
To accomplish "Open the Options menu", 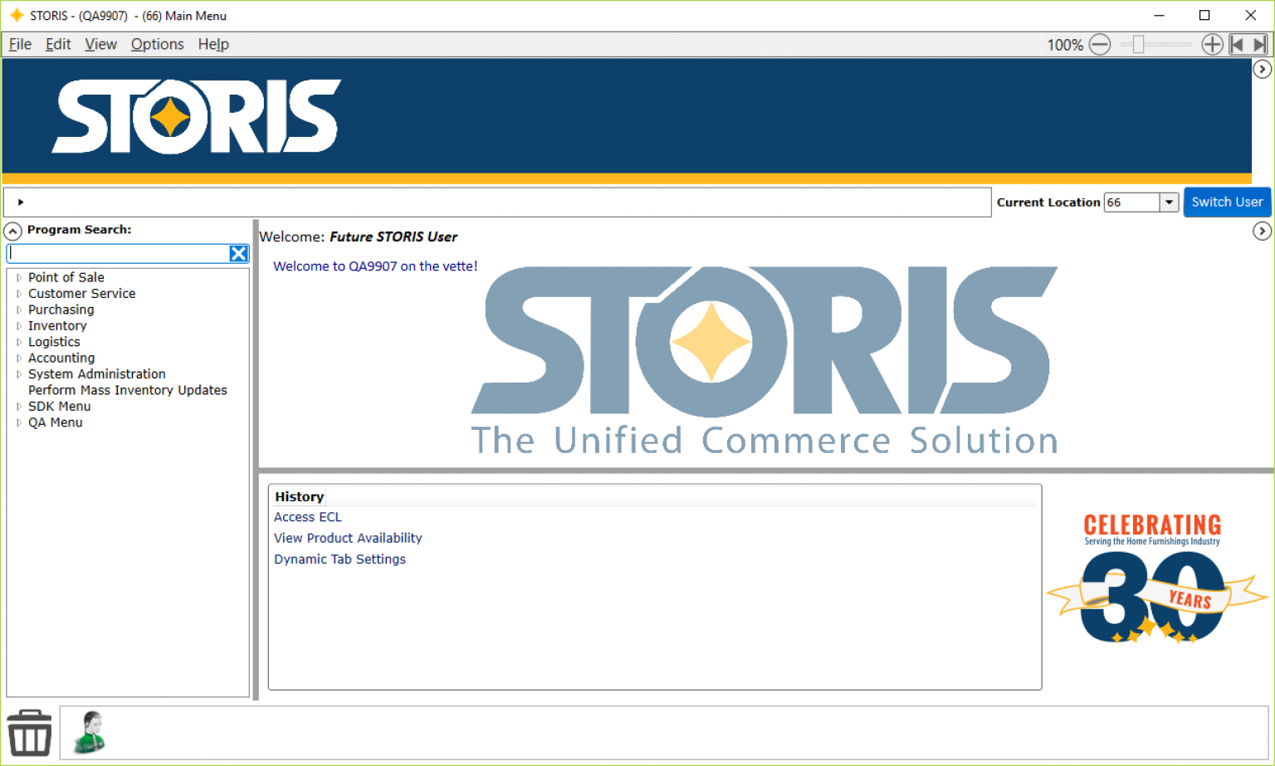I will pos(157,44).
